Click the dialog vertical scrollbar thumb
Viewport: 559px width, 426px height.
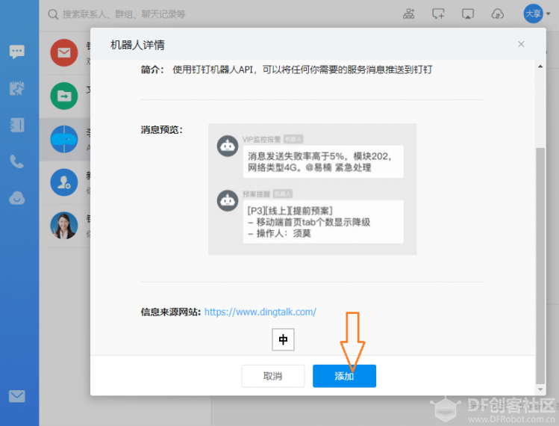540,265
